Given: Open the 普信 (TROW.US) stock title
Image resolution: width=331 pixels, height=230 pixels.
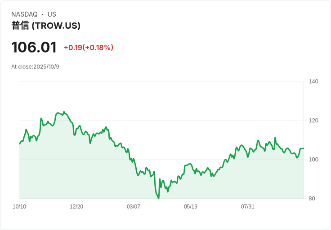Looking at the screenshot, I should 46,26.
